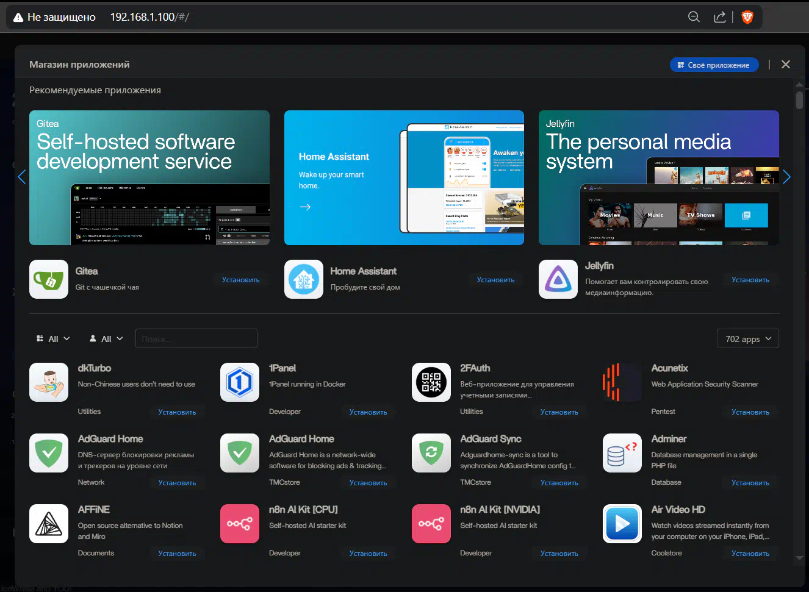Viewport: 809px width, 592px height.
Task: Install Home Assistant via Установить
Action: (x=495, y=280)
